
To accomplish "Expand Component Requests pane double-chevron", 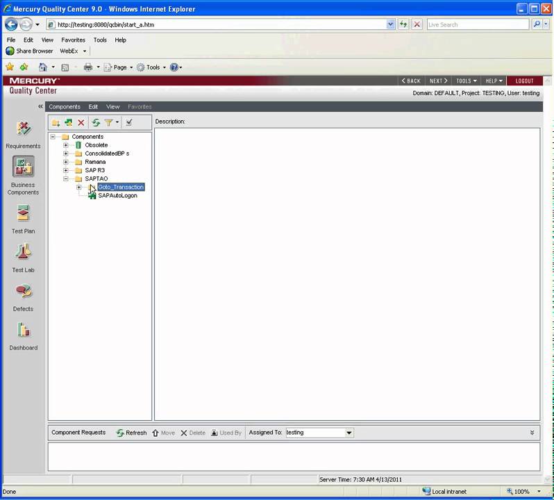I will pos(532,433).
